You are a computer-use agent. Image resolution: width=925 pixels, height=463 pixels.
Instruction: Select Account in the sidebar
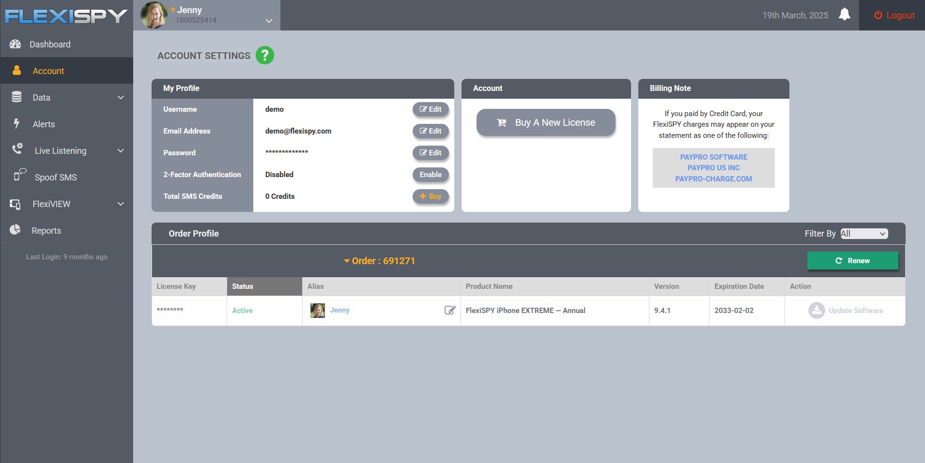point(66,71)
